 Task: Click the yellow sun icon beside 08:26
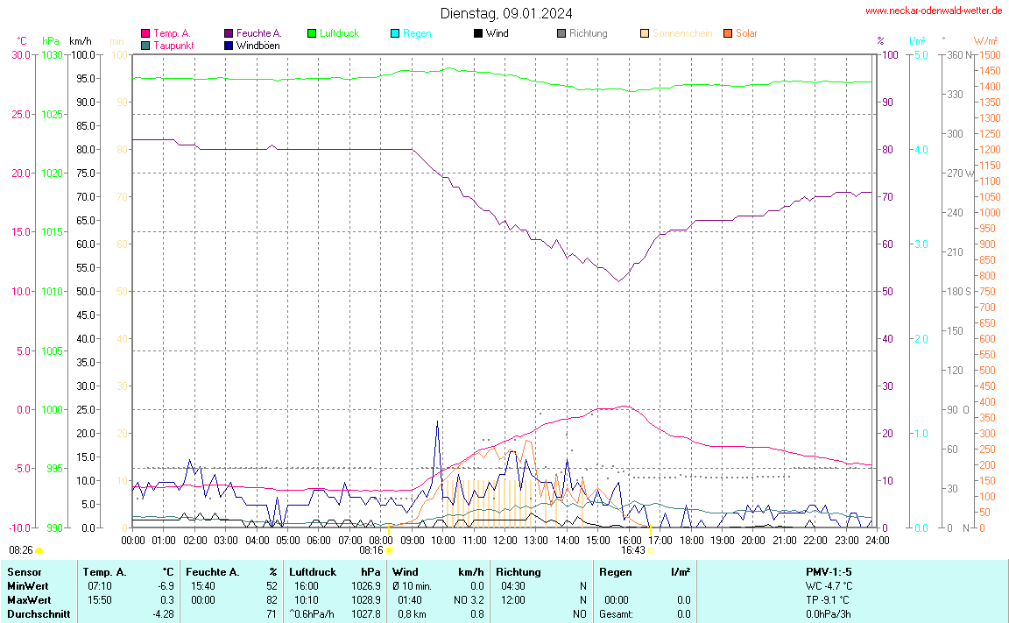point(39,550)
